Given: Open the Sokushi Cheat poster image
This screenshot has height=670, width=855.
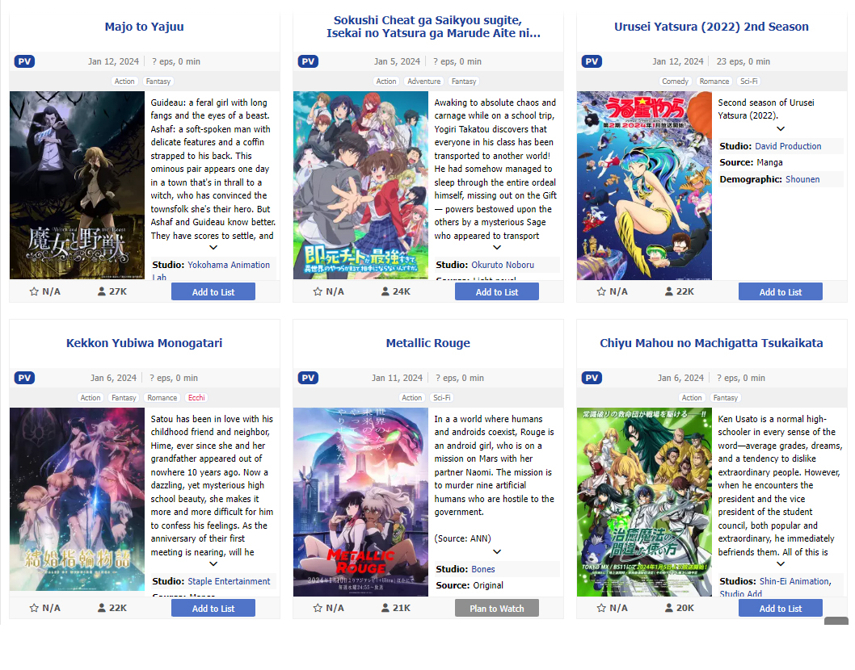Looking at the screenshot, I should pos(360,185).
